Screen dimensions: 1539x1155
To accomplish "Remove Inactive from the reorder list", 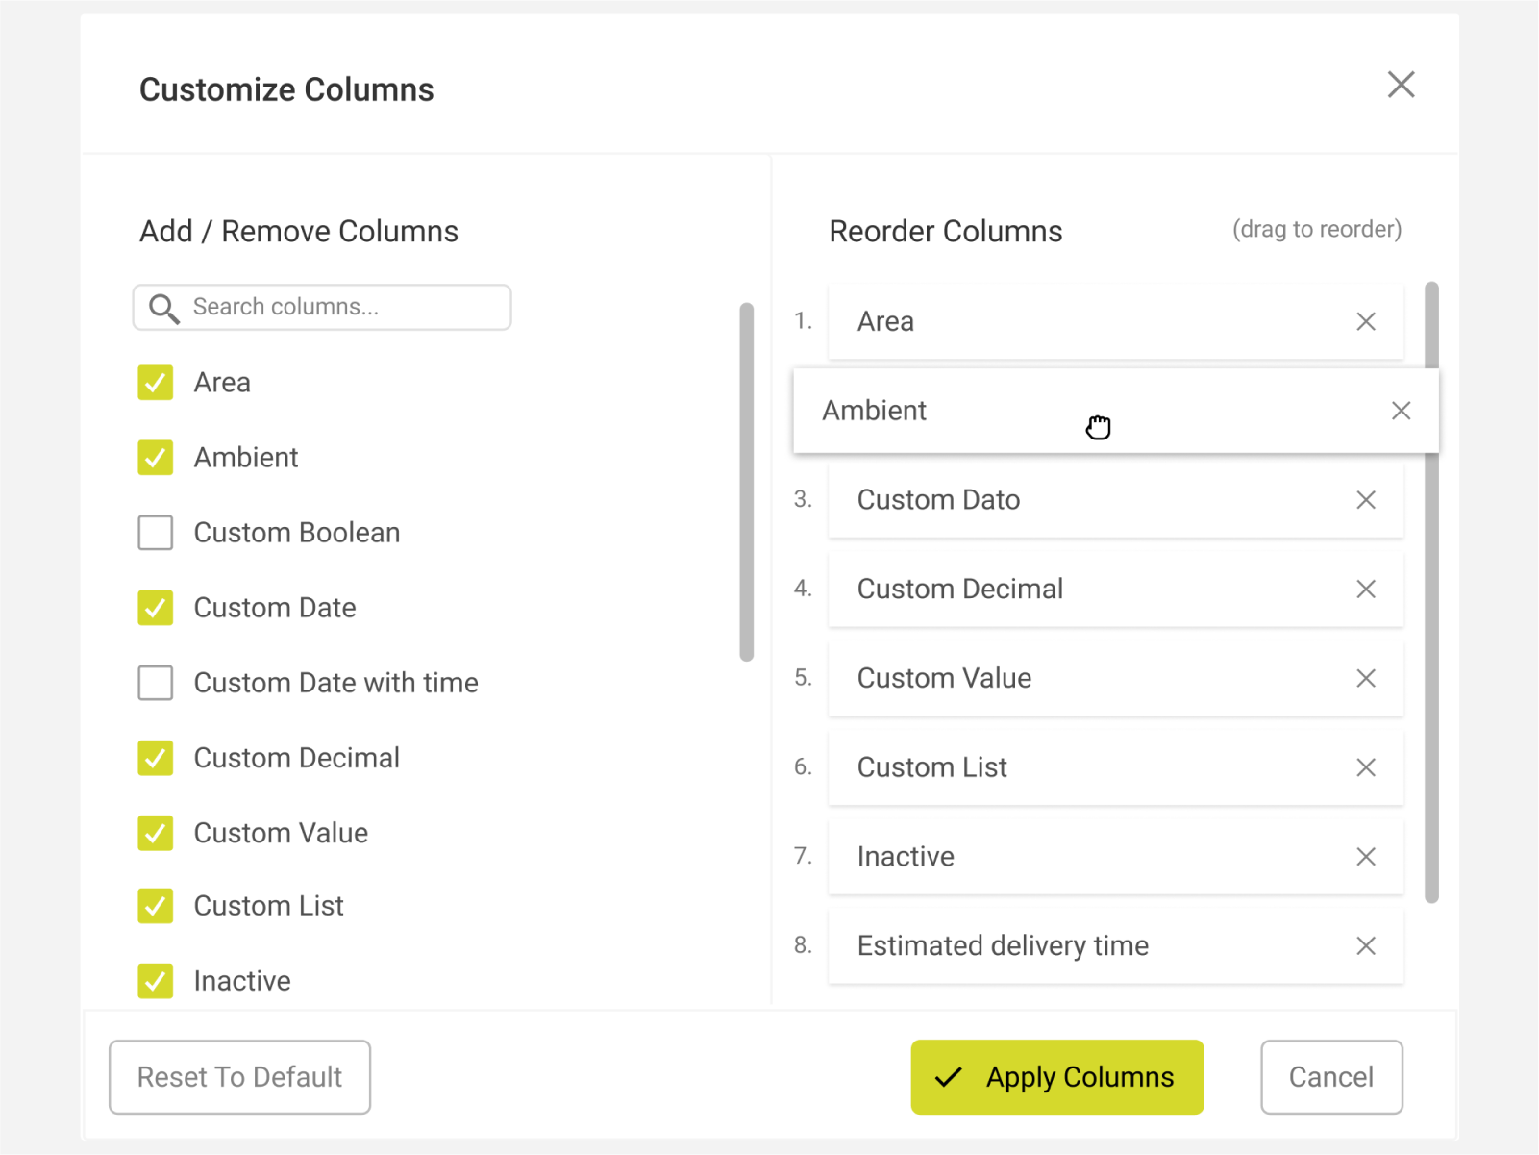I will click(x=1366, y=857).
